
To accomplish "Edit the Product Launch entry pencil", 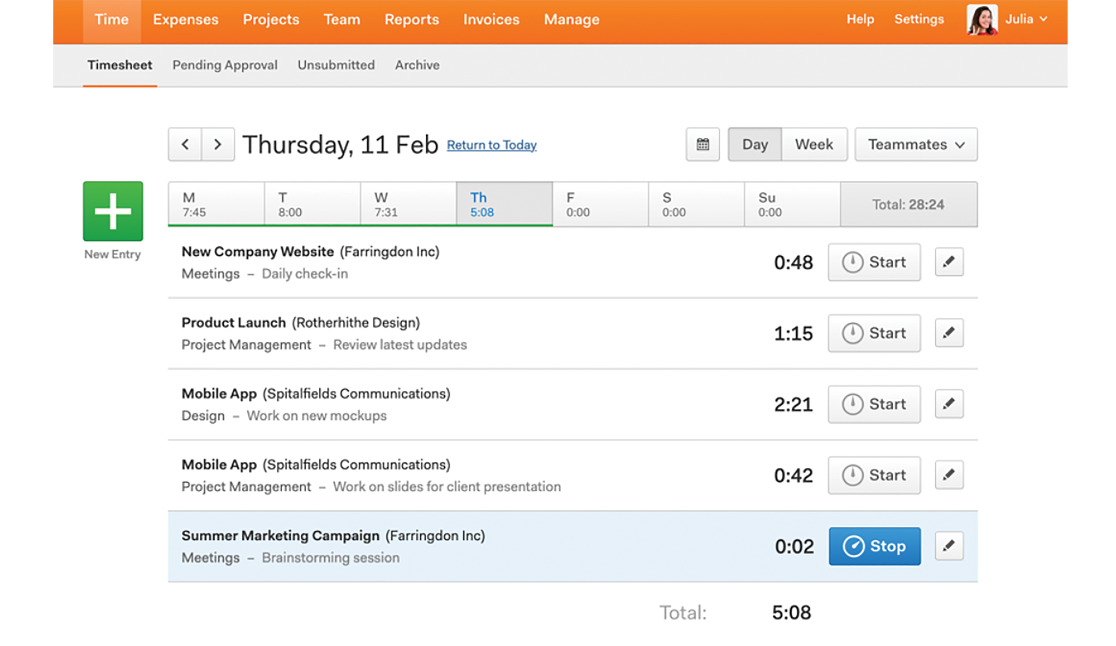I will 949,333.
